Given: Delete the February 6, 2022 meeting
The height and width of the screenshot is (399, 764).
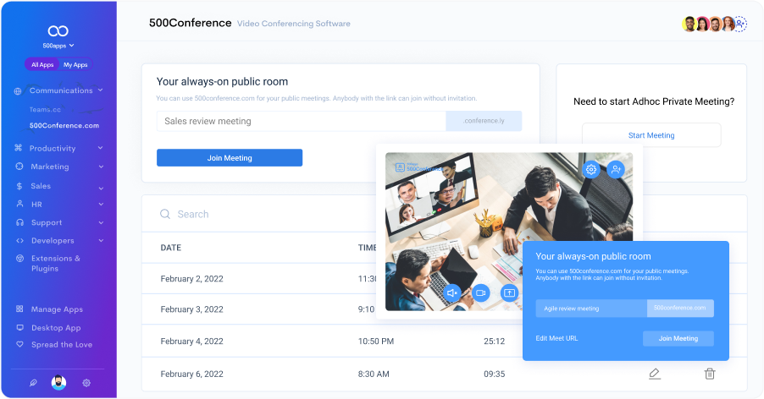Looking at the screenshot, I should [x=710, y=374].
